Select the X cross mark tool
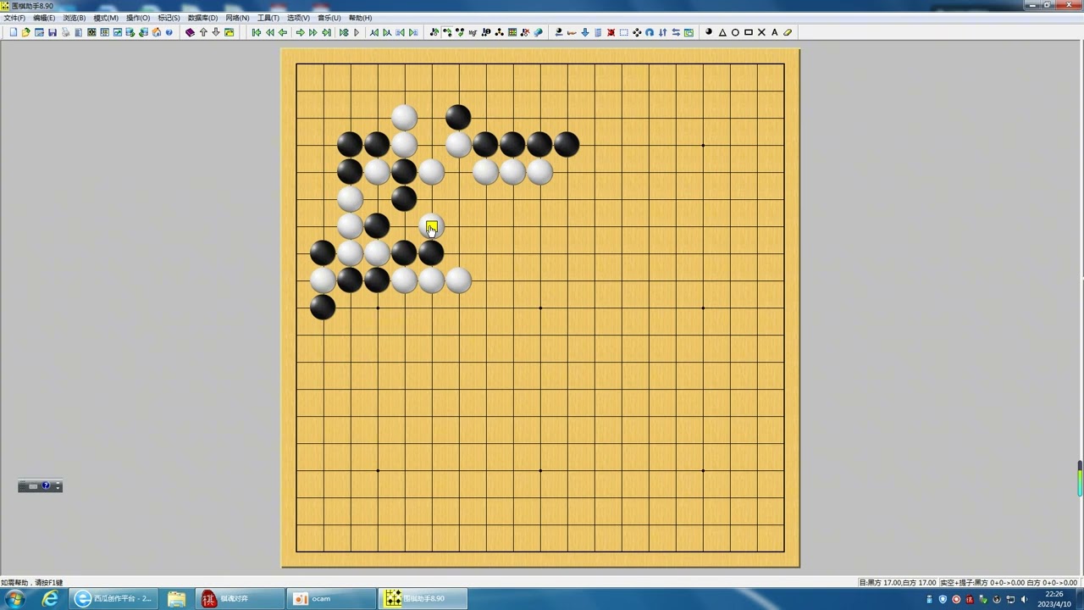The width and height of the screenshot is (1084, 610). [x=761, y=32]
